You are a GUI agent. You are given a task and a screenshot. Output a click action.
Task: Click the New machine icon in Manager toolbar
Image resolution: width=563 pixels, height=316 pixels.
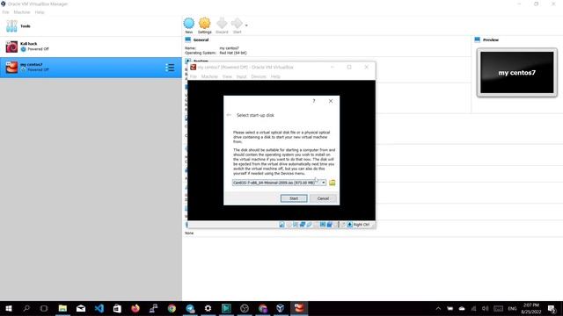pos(189,24)
